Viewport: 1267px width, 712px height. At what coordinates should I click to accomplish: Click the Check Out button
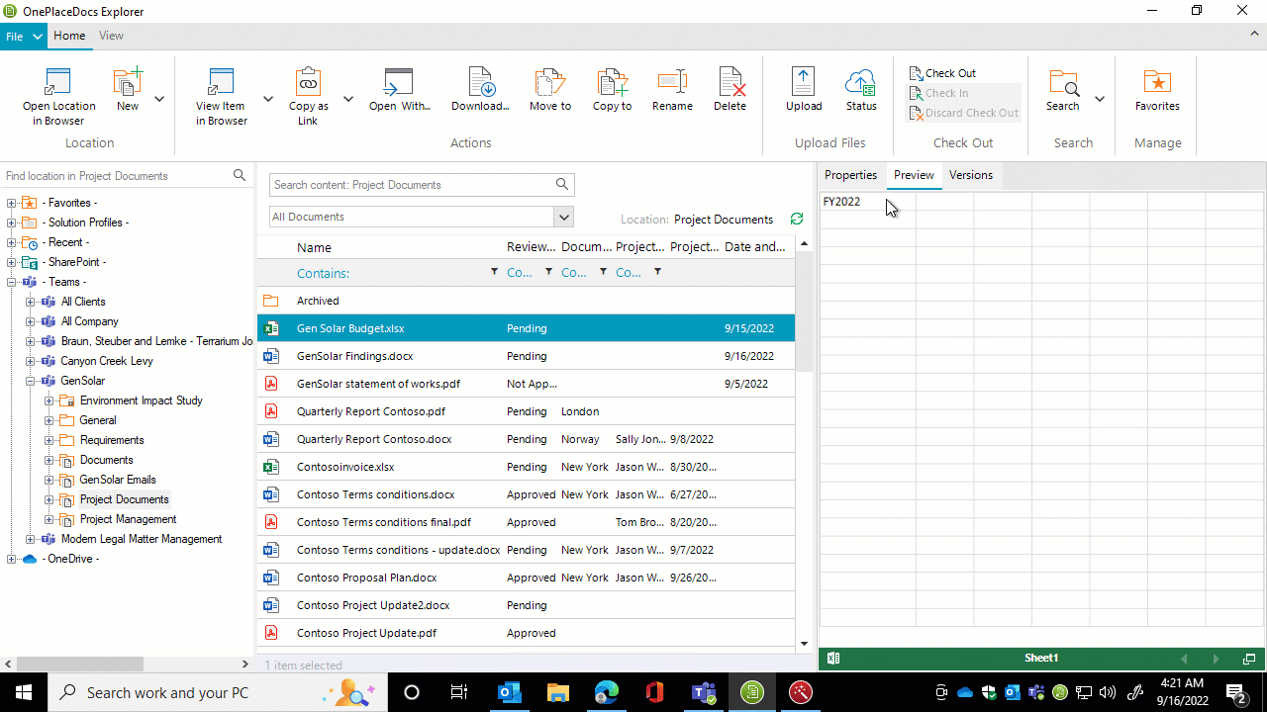point(942,73)
